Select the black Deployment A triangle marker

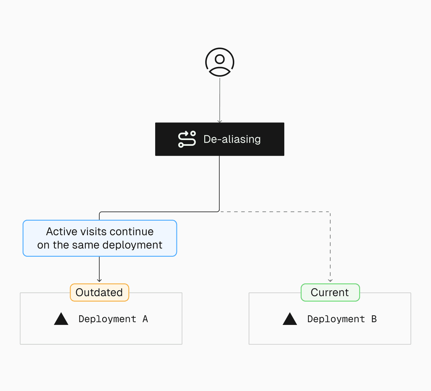[x=61, y=319]
